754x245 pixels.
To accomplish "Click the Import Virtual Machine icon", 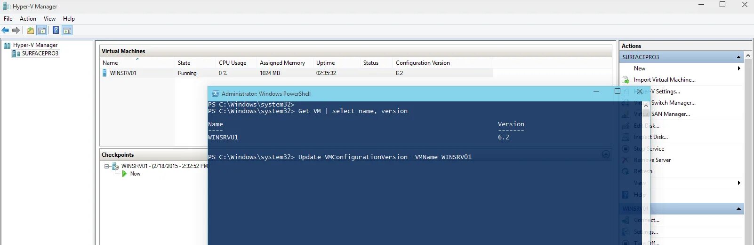I will tap(626, 80).
